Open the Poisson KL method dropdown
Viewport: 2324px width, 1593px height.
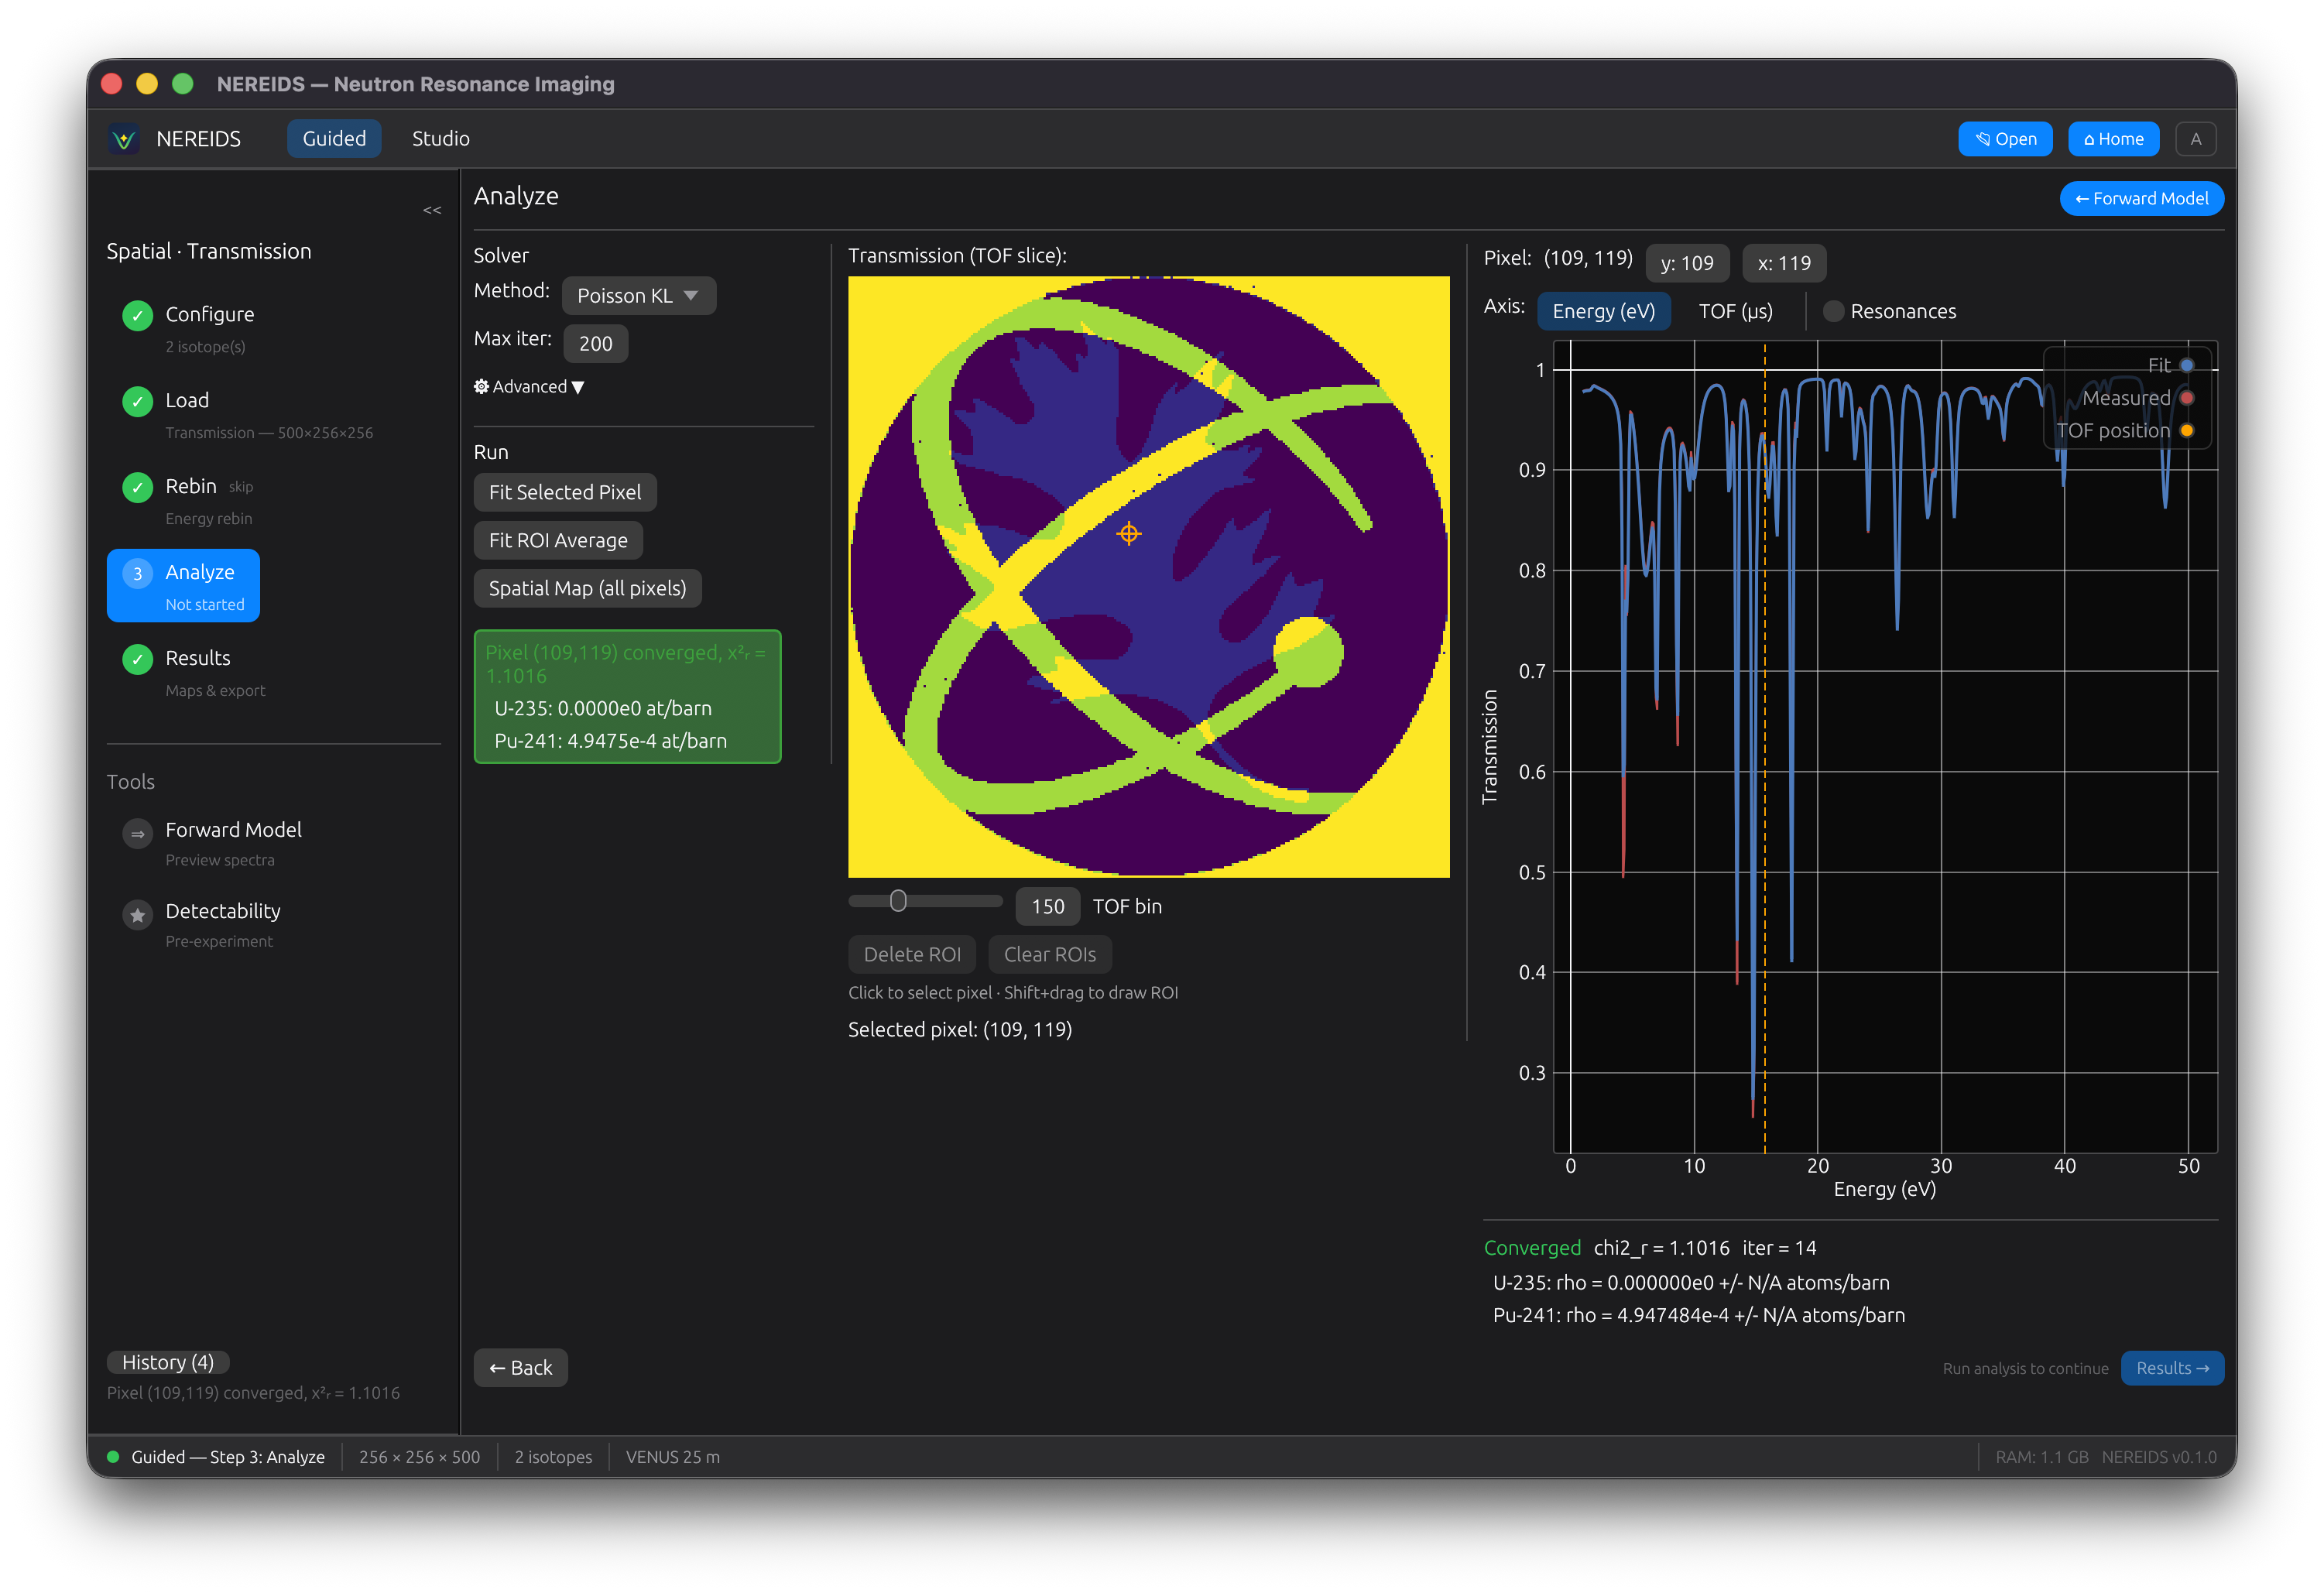(638, 296)
